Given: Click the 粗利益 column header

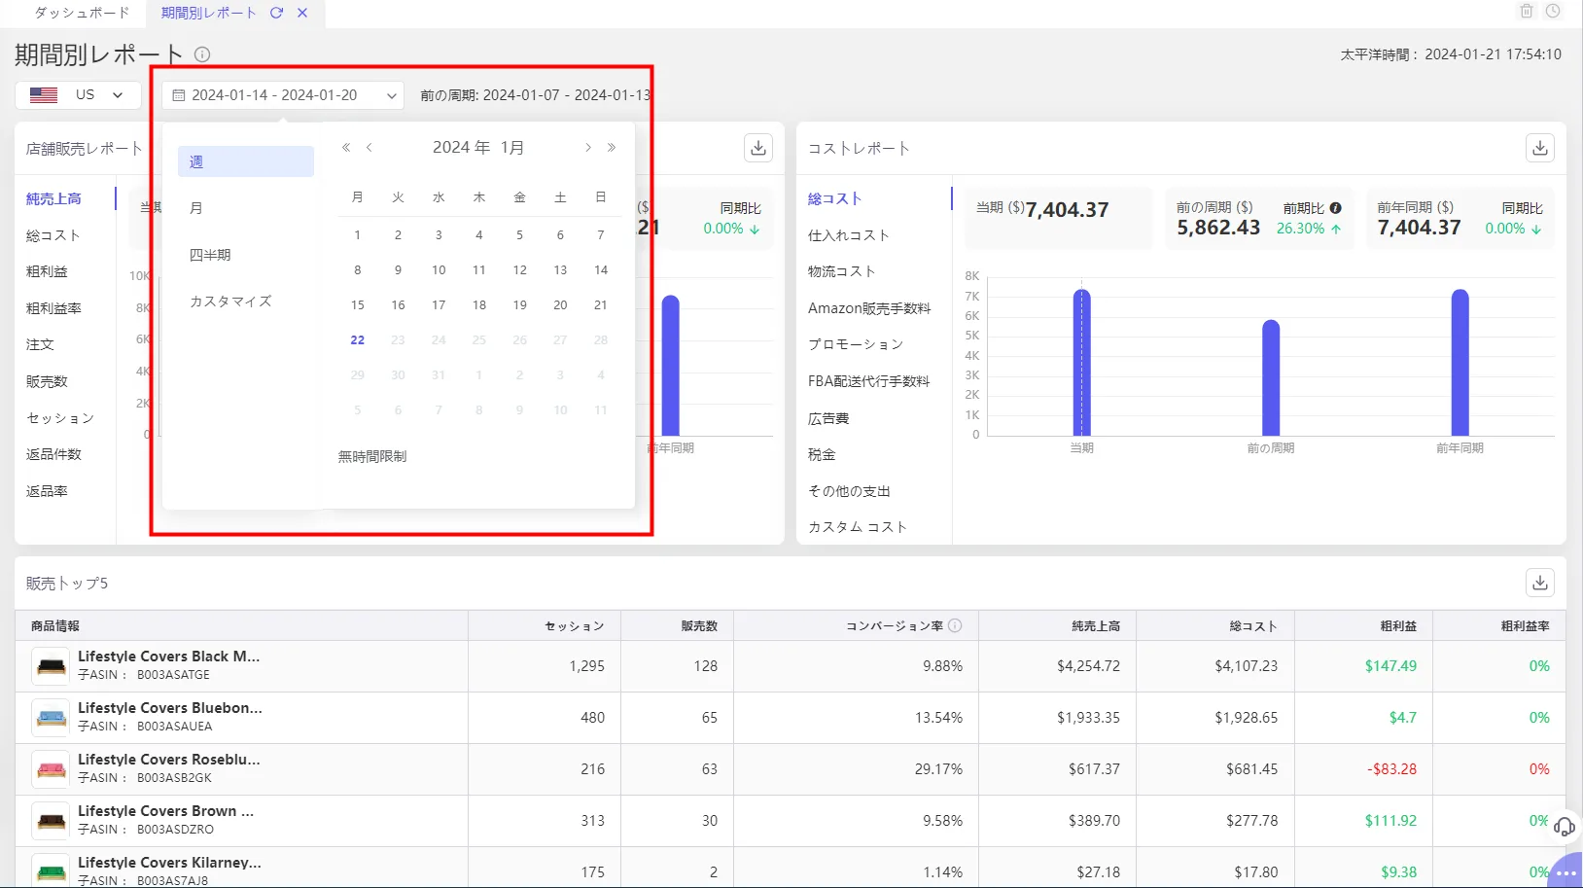Looking at the screenshot, I should coord(1398,625).
